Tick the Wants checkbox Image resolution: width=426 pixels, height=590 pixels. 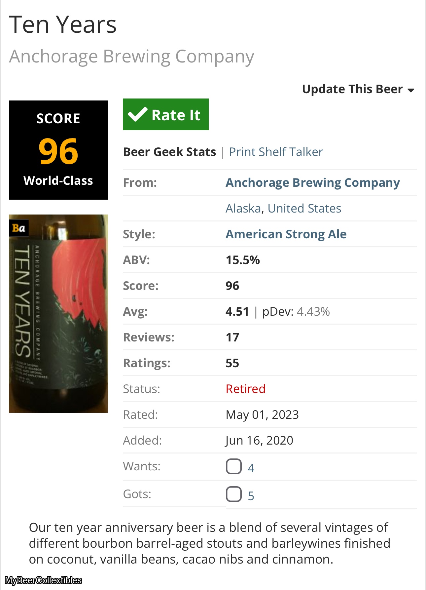click(234, 466)
